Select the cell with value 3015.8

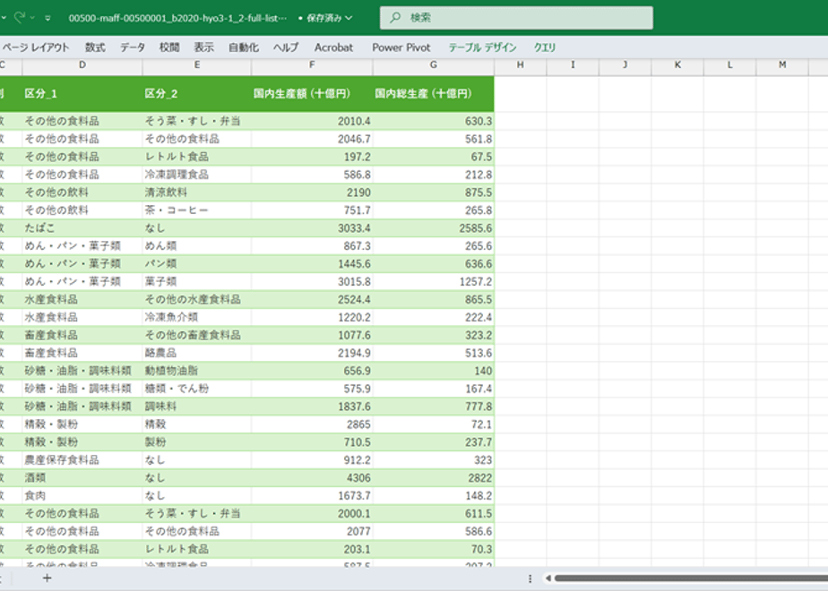point(312,281)
